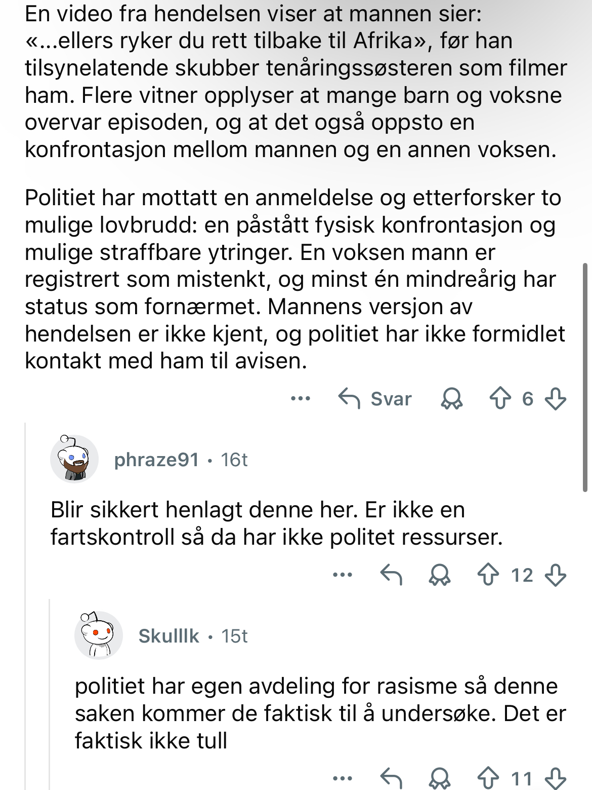This screenshot has height=790, width=592.
Task: Open phraze91's avatar profile picture
Action: pyautogui.click(x=74, y=459)
